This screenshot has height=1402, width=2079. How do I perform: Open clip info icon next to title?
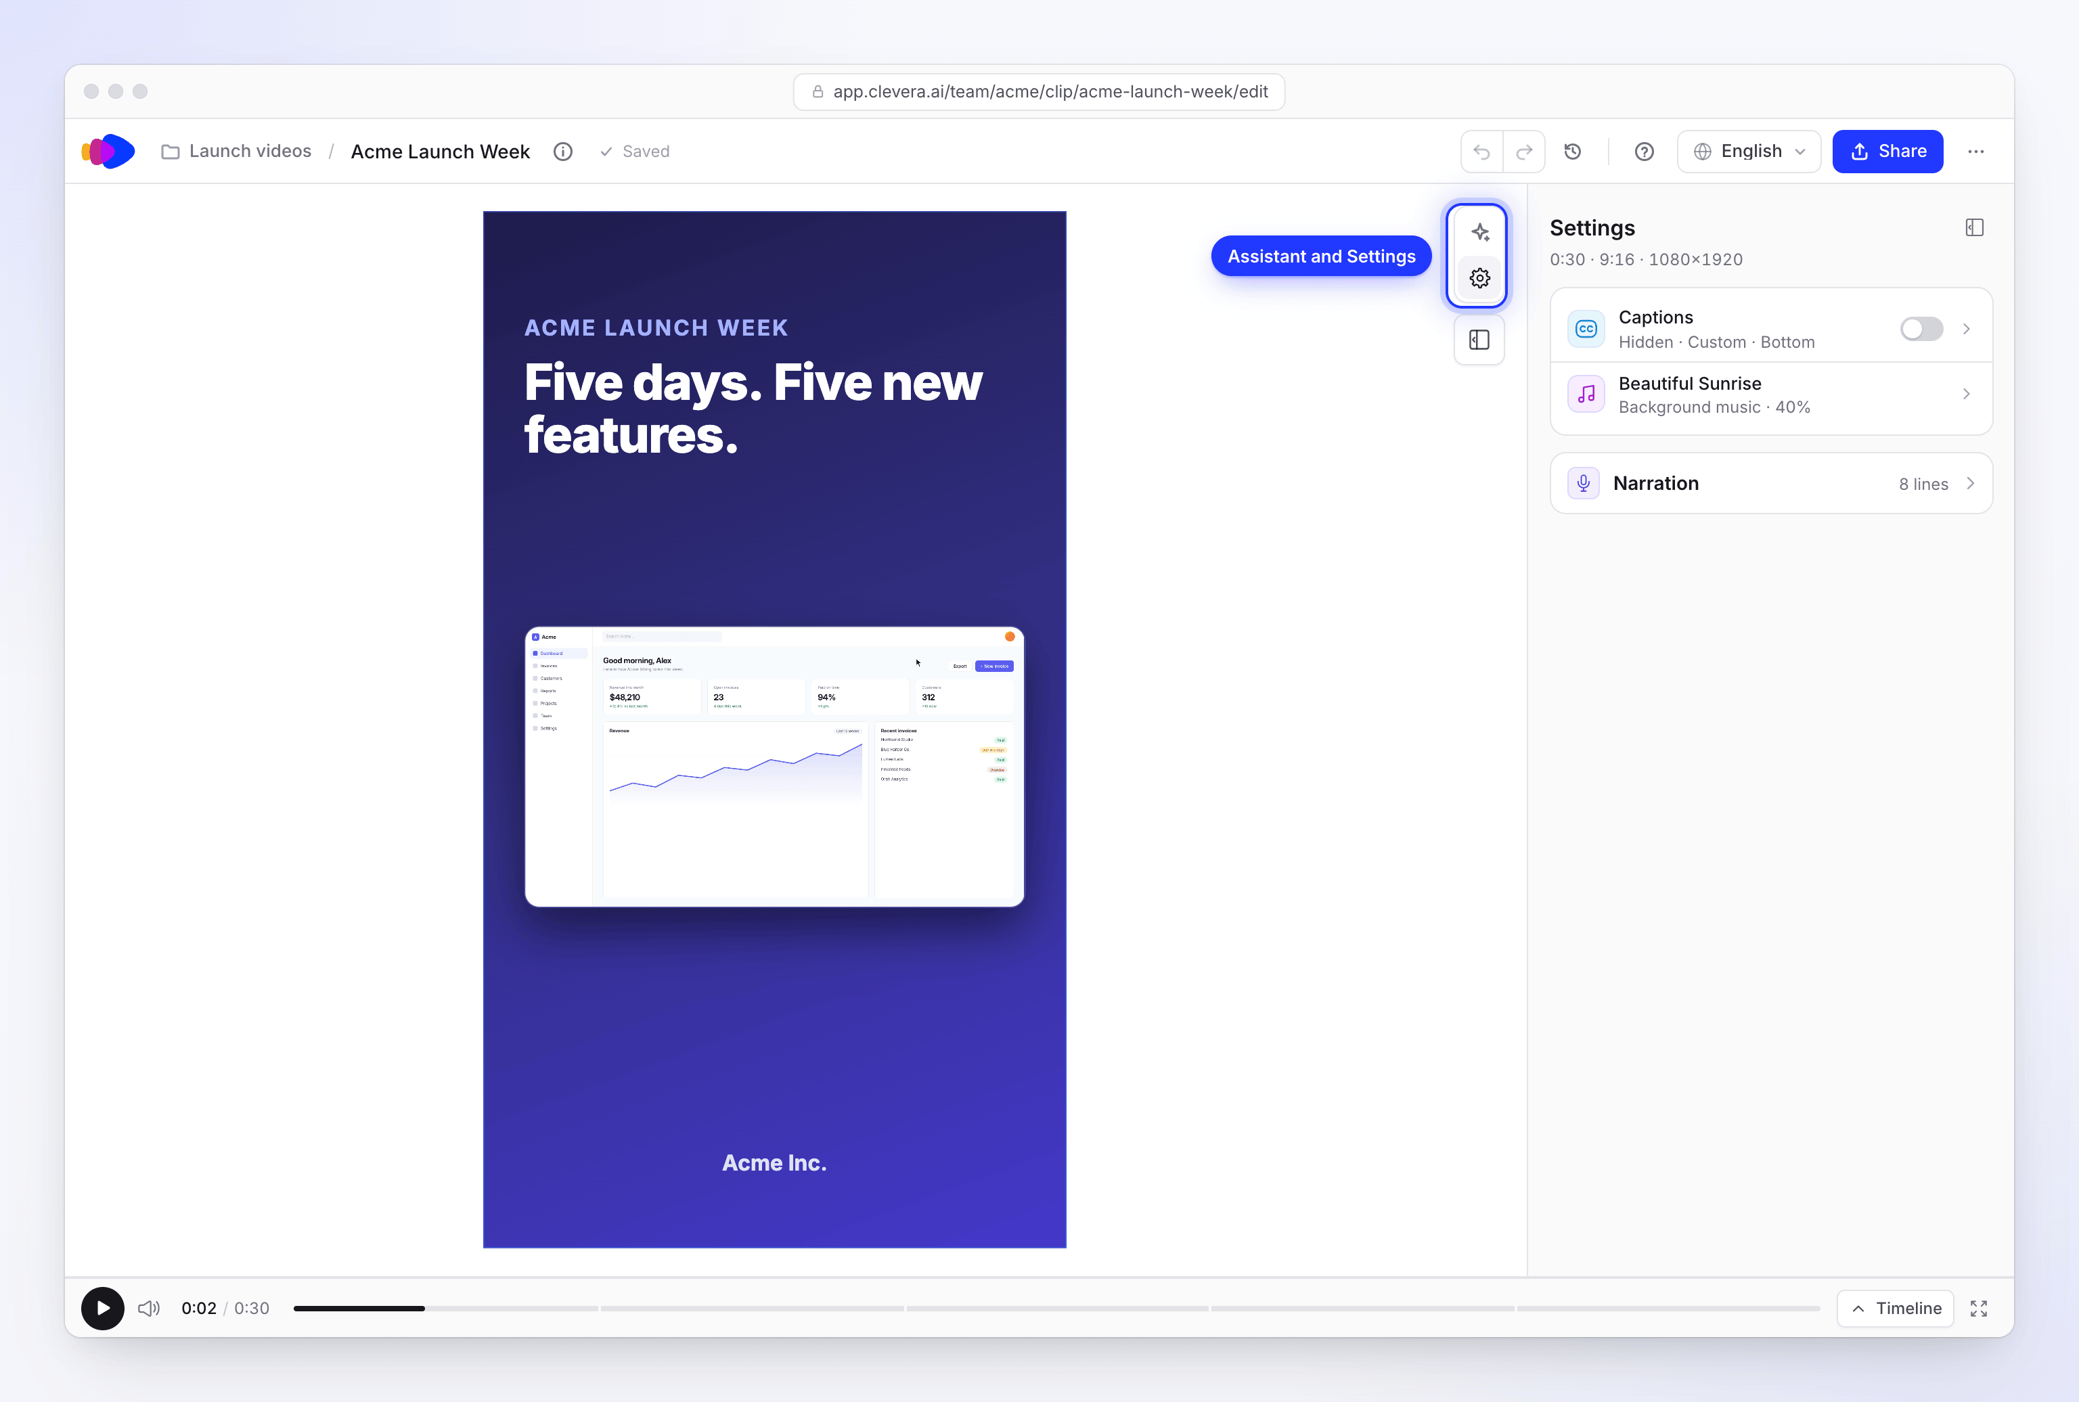coord(562,151)
